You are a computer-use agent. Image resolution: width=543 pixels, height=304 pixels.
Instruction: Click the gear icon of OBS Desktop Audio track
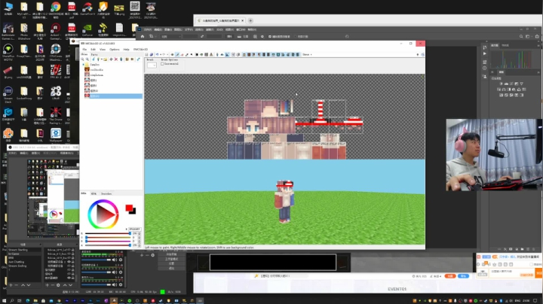pos(121,260)
